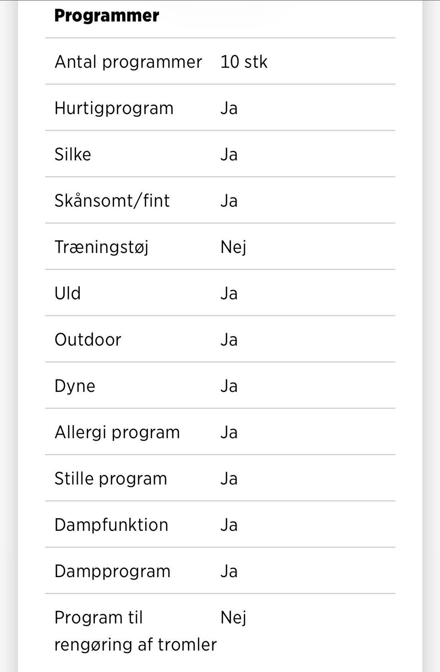Select the Stille program label
The image size is (440, 672).
110,479
